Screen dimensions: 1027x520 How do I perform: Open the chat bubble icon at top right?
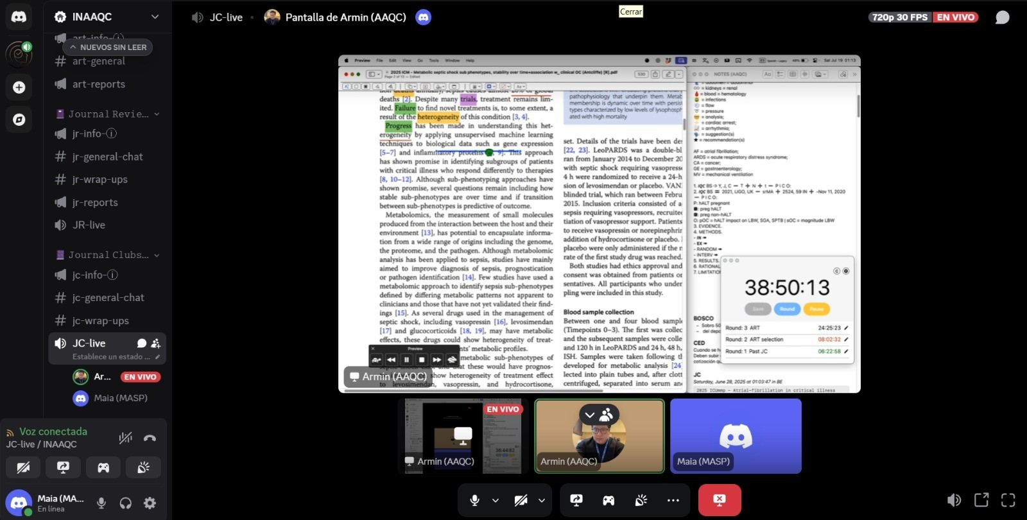point(1002,17)
